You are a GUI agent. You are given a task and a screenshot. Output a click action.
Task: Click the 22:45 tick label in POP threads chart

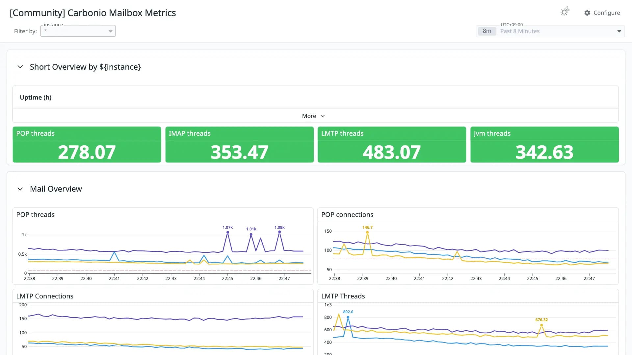[227, 278]
